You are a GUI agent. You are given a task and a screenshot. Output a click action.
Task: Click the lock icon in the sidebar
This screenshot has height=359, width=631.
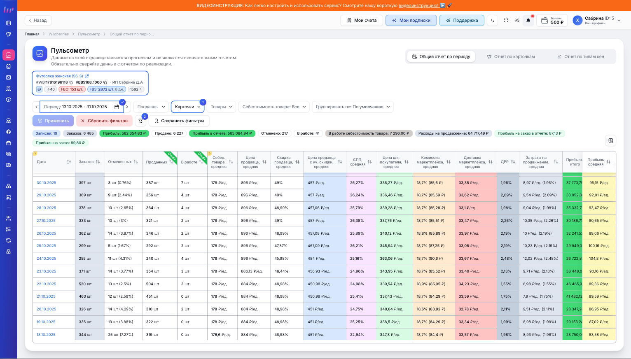pyautogui.click(x=8, y=252)
